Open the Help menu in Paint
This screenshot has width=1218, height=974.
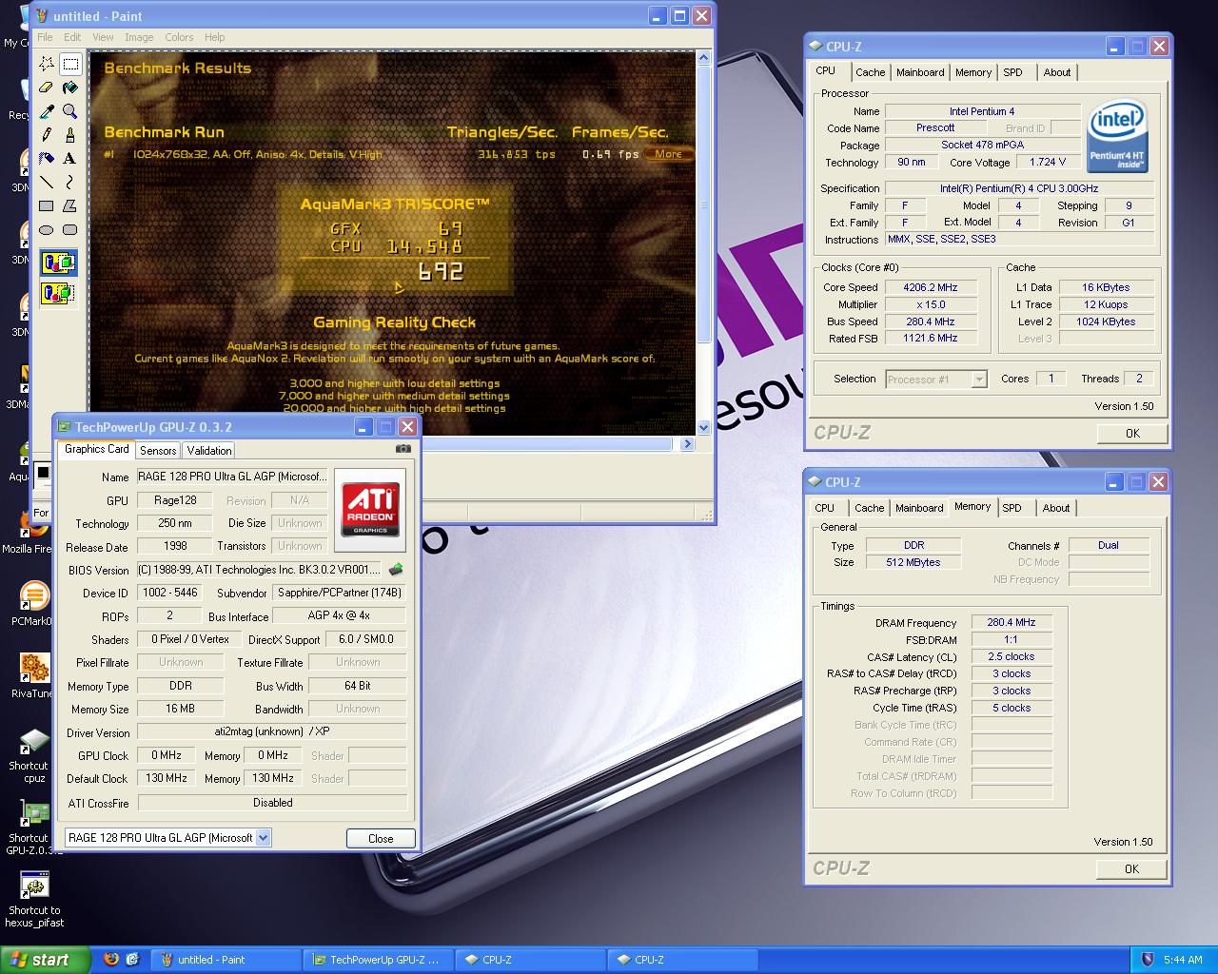point(215,37)
